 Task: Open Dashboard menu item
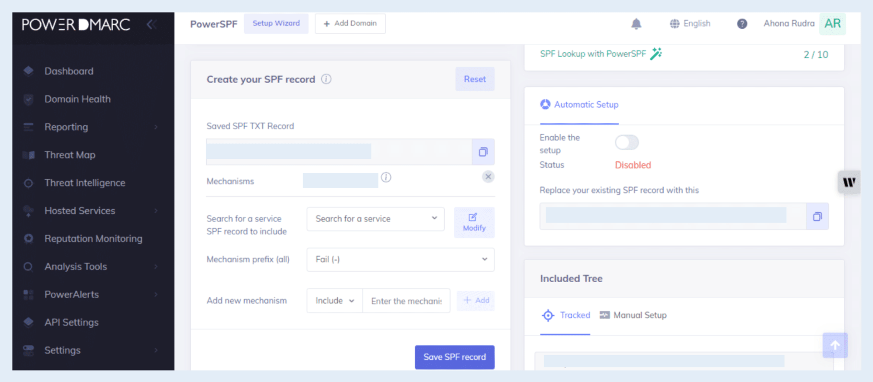(x=69, y=71)
